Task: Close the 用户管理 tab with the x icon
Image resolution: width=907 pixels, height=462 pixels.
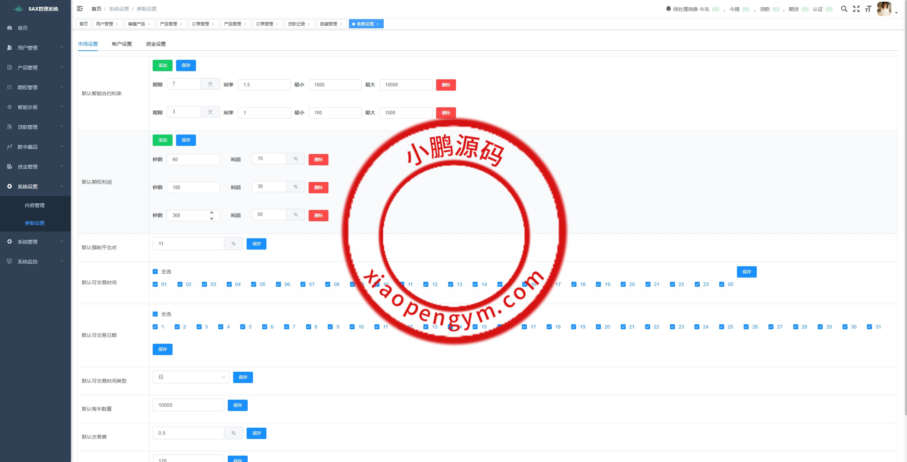Action: click(x=117, y=24)
